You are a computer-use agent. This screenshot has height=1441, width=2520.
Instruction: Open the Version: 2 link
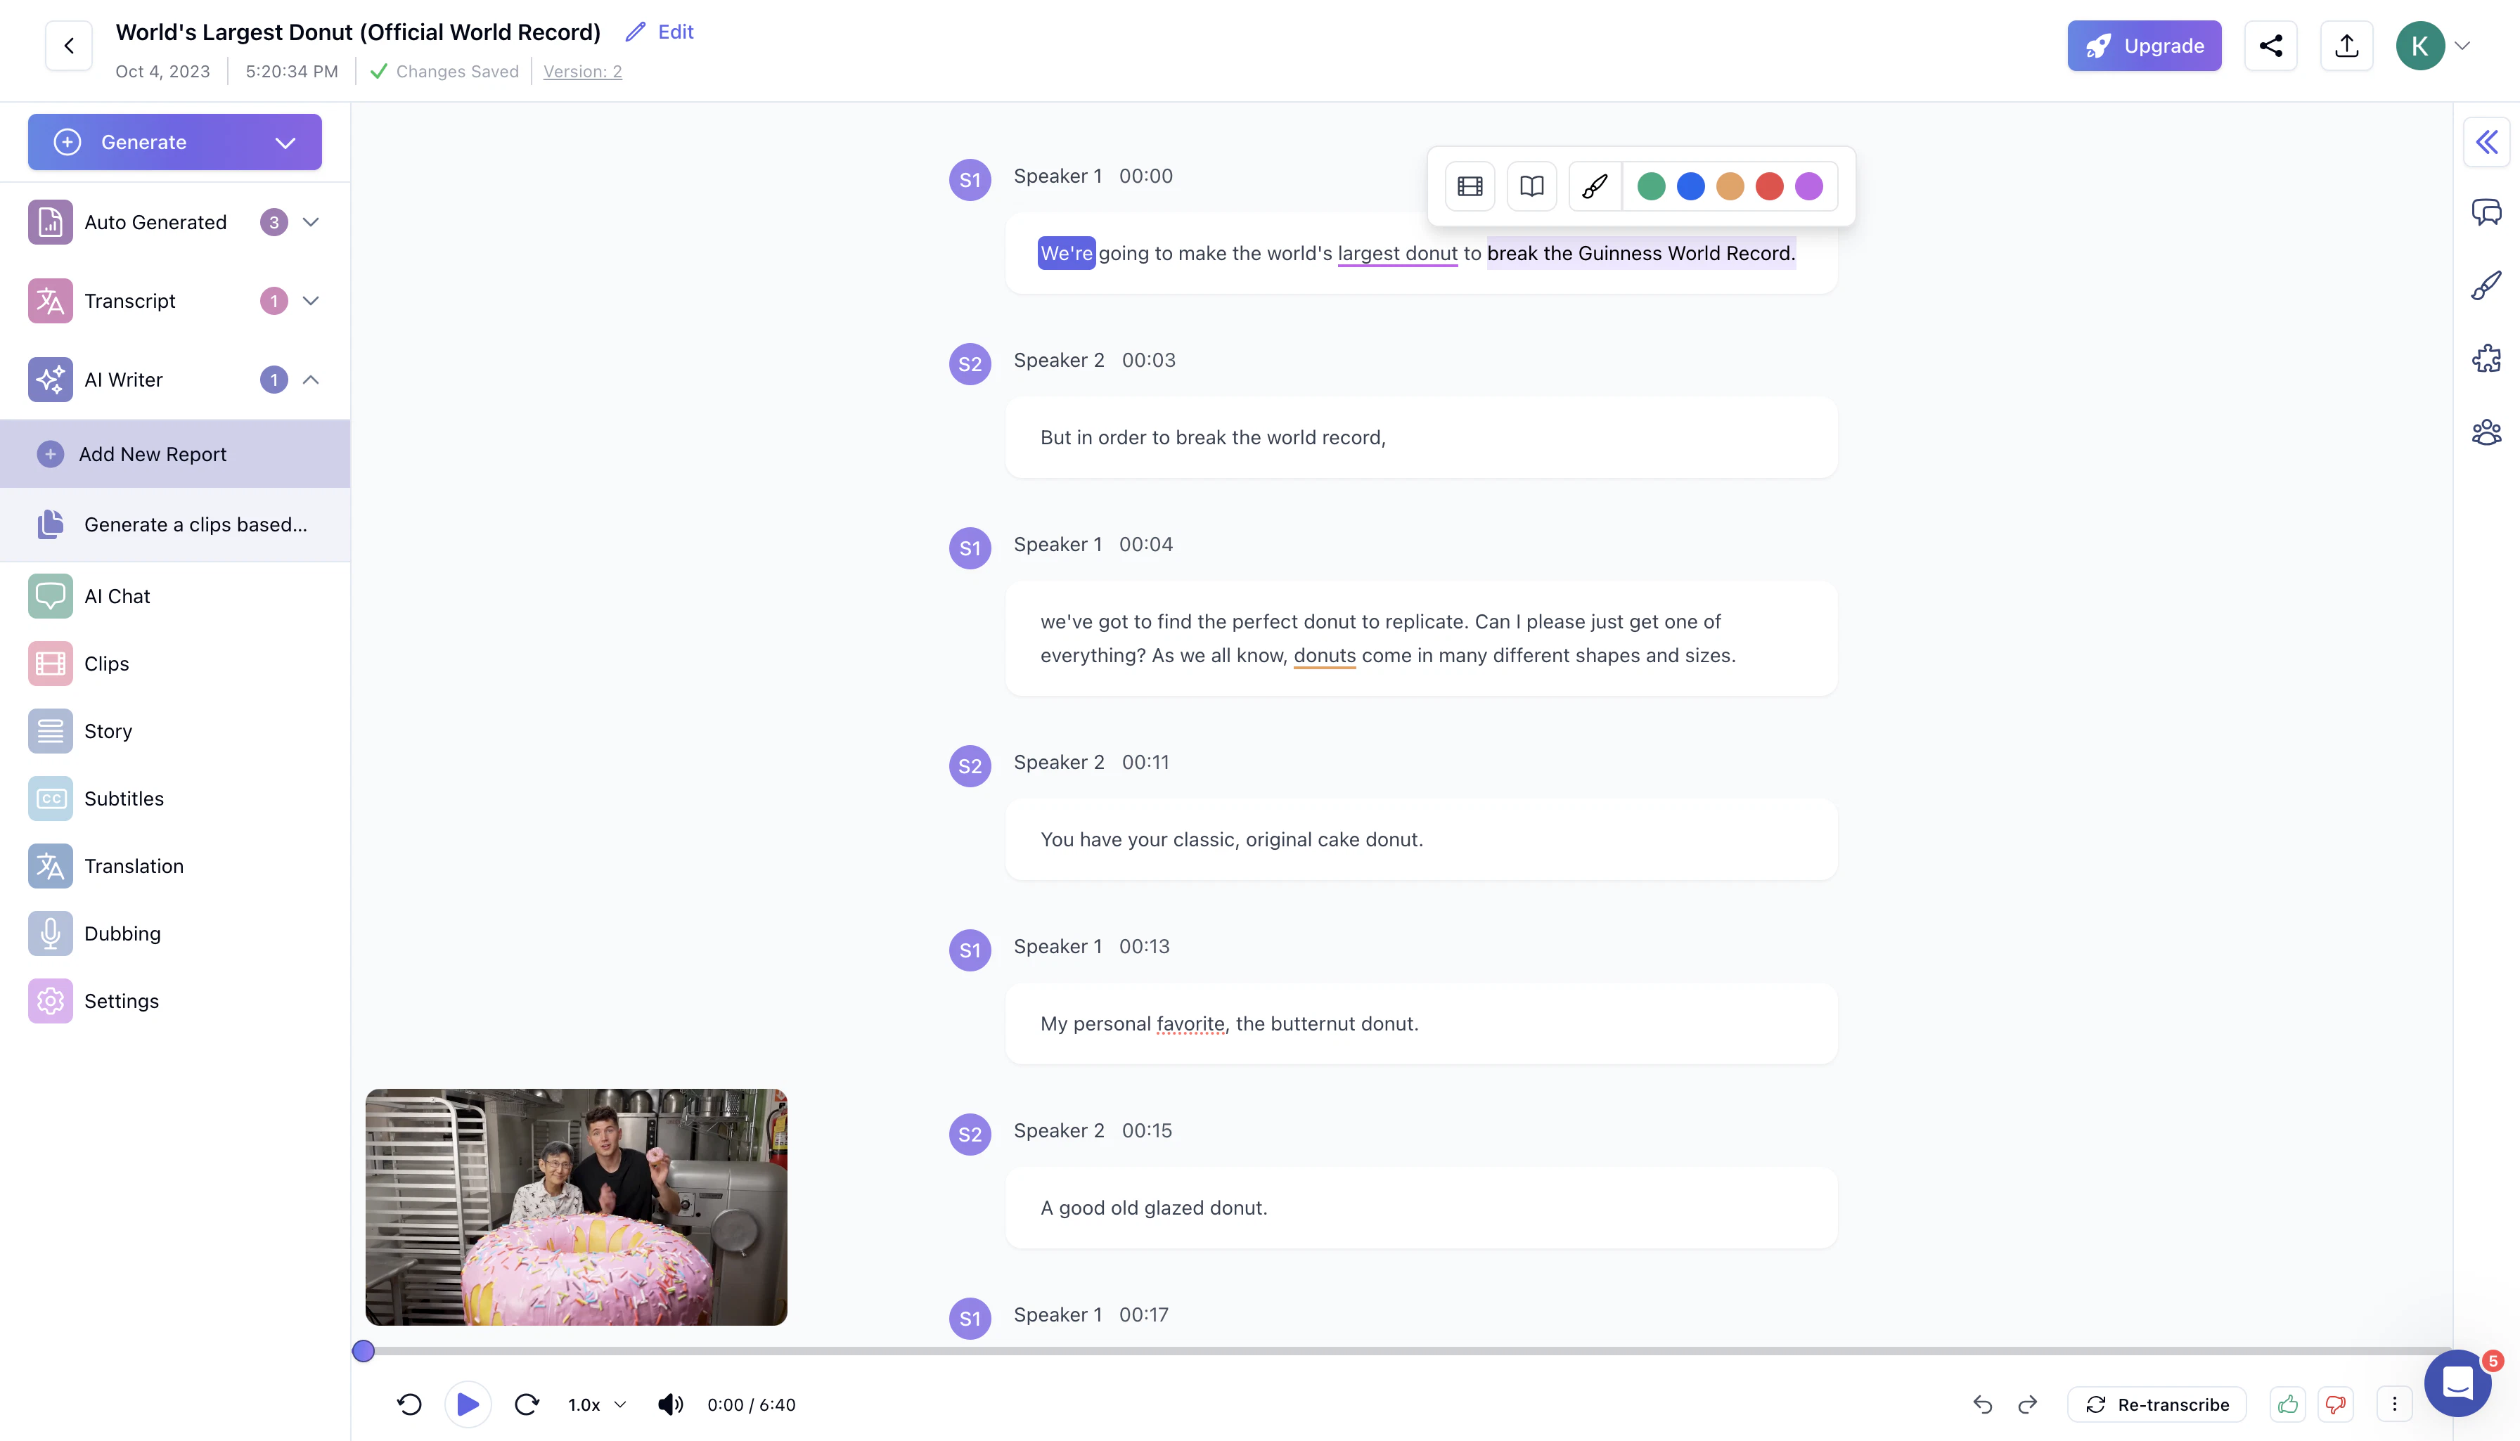(582, 70)
